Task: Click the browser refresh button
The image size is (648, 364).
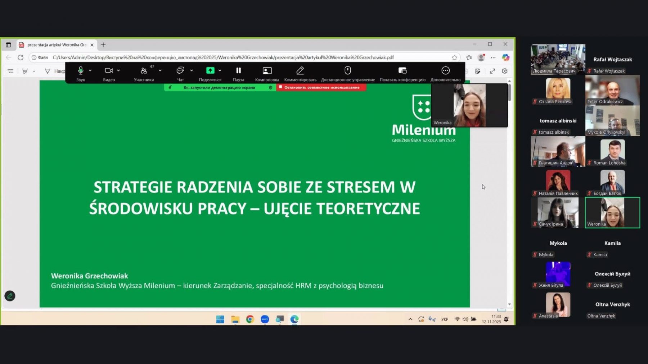Action: pos(21,57)
